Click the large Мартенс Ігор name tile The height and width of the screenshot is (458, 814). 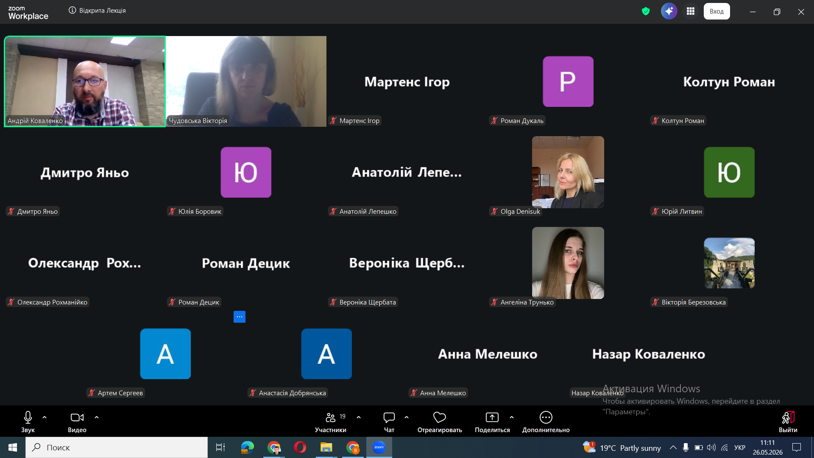407,81
